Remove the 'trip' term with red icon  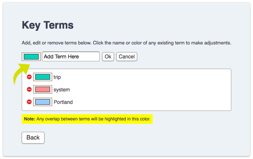29,77
